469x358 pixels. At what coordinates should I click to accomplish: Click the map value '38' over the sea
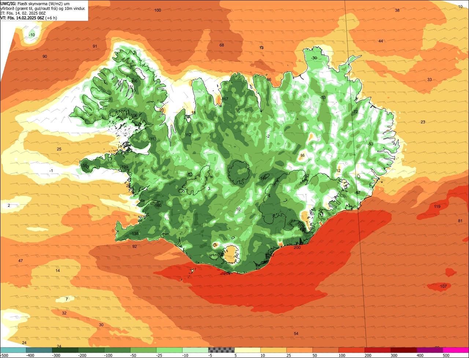pyautogui.click(x=397, y=10)
